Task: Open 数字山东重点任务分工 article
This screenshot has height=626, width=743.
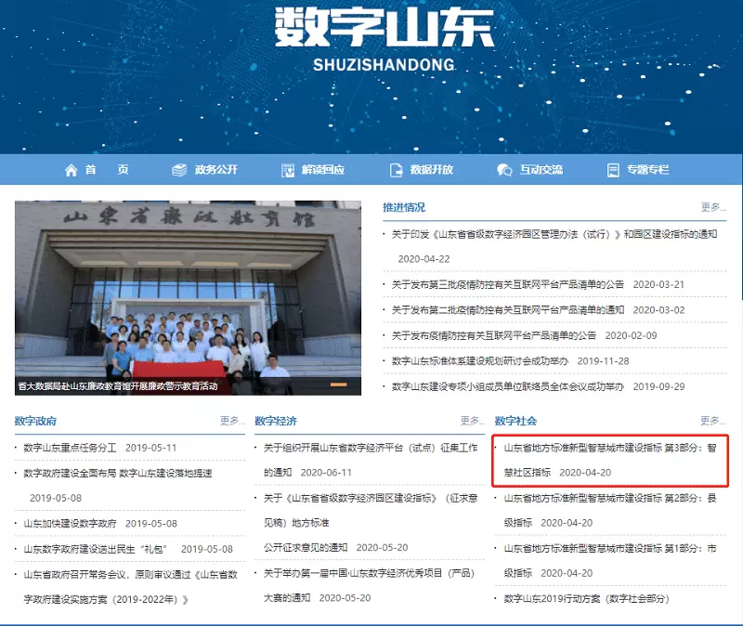Action: pyautogui.click(x=71, y=448)
